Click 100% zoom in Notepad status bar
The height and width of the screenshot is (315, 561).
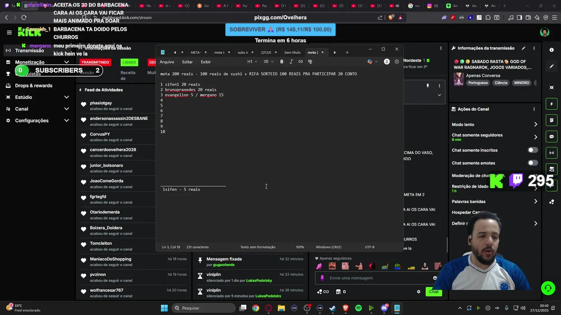[x=300, y=247]
